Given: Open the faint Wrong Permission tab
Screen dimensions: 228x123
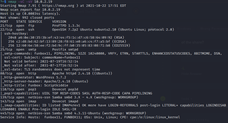Looking at the screenshot, I should pos(214,29).
